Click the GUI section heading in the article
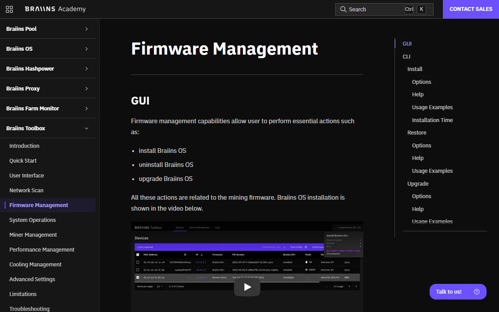499x312 pixels. [x=140, y=101]
